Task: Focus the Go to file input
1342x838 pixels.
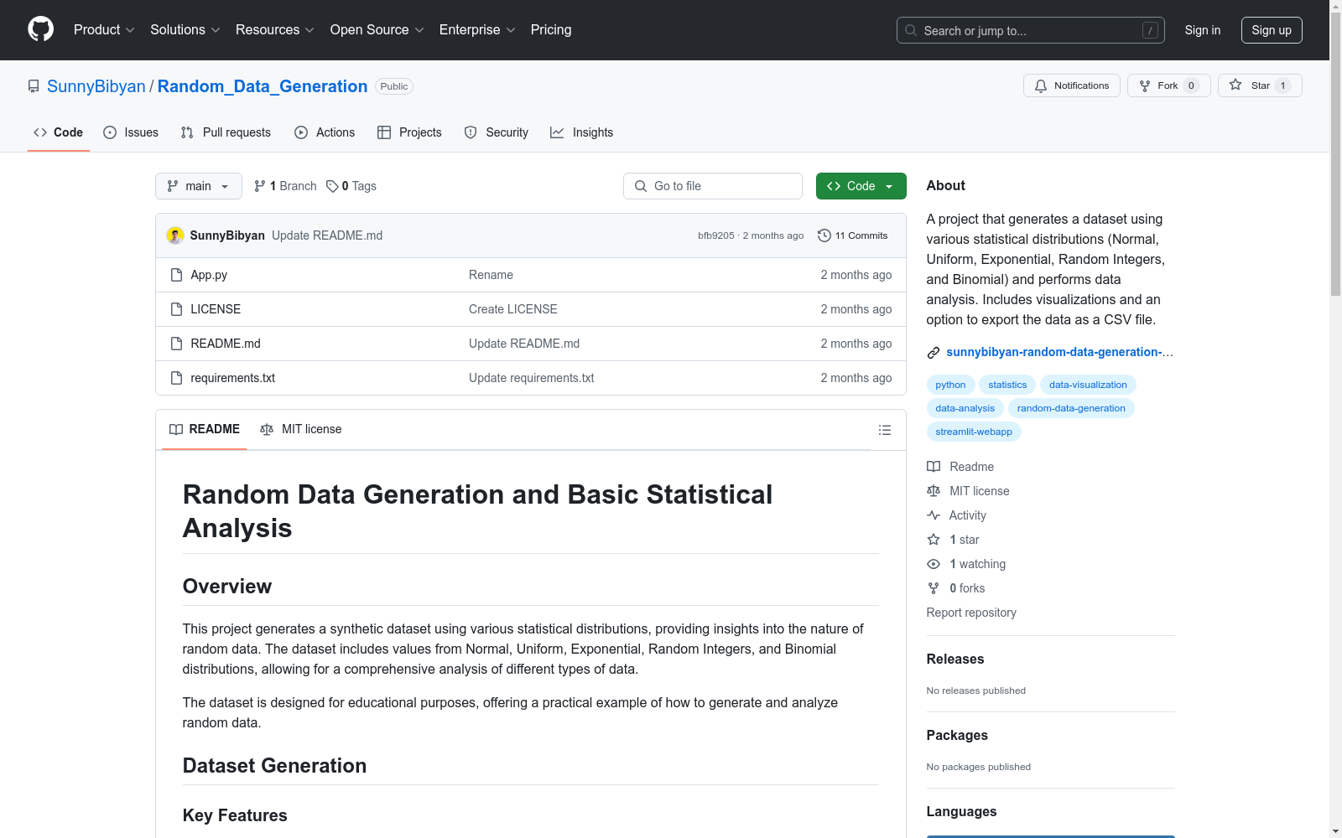Action: coord(713,186)
